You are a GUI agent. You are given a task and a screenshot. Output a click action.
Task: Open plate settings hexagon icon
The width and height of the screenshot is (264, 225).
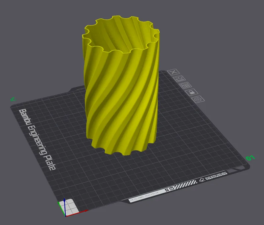point(198,99)
